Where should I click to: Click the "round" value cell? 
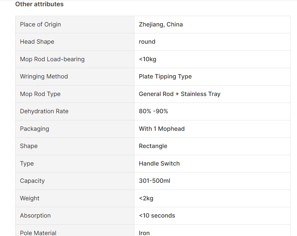click(x=147, y=42)
